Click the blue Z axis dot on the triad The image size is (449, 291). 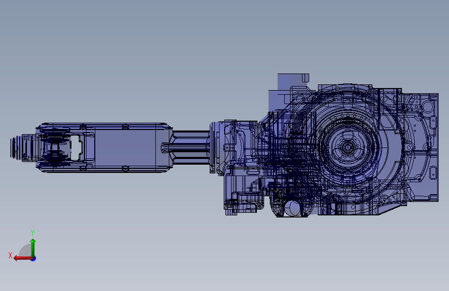click(x=34, y=258)
